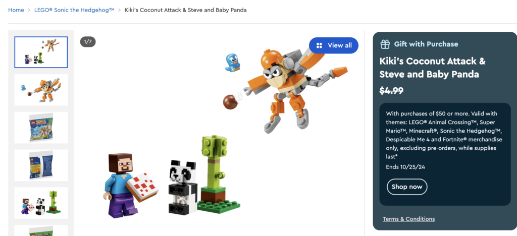
Task: Select first thumbnail with all figures
Action: coord(41,52)
